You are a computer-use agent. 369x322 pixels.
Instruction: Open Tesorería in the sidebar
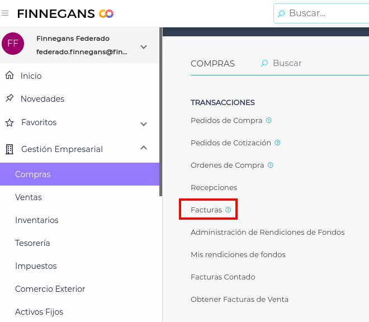(32, 243)
